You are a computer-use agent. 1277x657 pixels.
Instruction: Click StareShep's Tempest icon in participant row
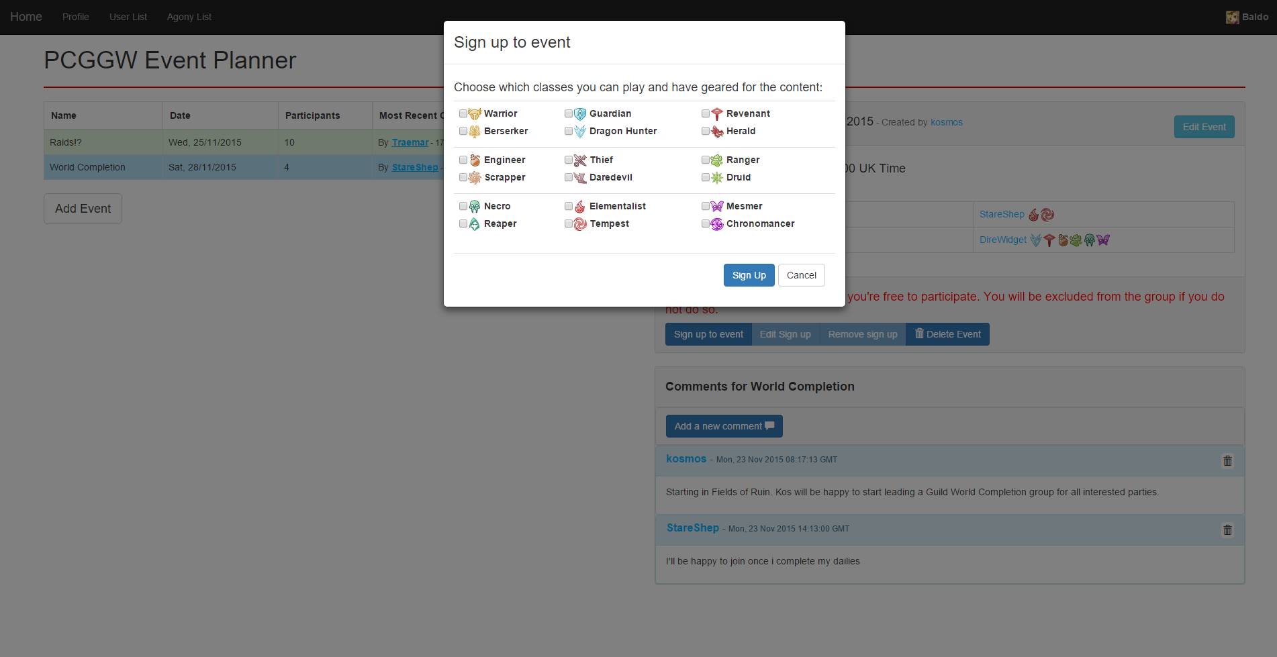(x=1047, y=215)
